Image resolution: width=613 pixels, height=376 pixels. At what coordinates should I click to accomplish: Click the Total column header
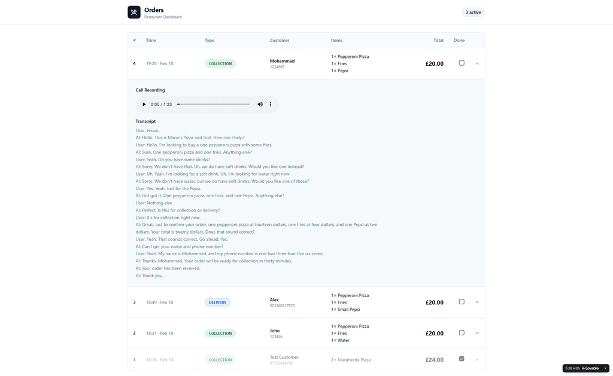438,40
